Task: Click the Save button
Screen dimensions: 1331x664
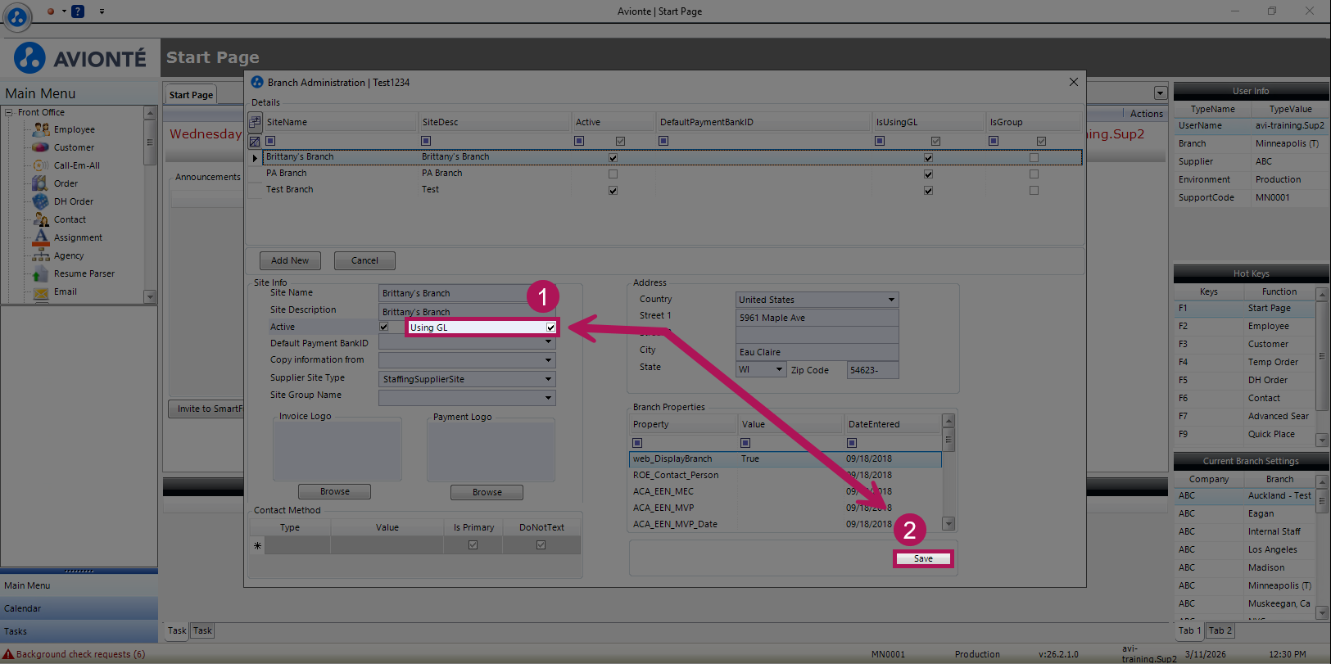Action: [923, 558]
